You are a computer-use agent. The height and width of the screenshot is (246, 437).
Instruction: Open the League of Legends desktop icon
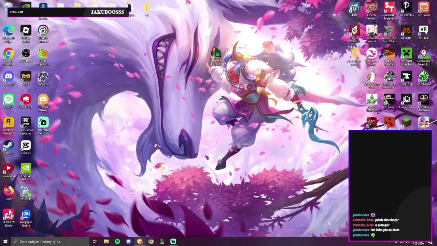(216, 57)
